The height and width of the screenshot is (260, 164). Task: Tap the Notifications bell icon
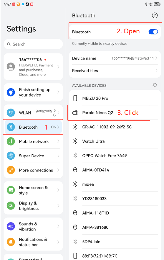click(x=11, y=242)
